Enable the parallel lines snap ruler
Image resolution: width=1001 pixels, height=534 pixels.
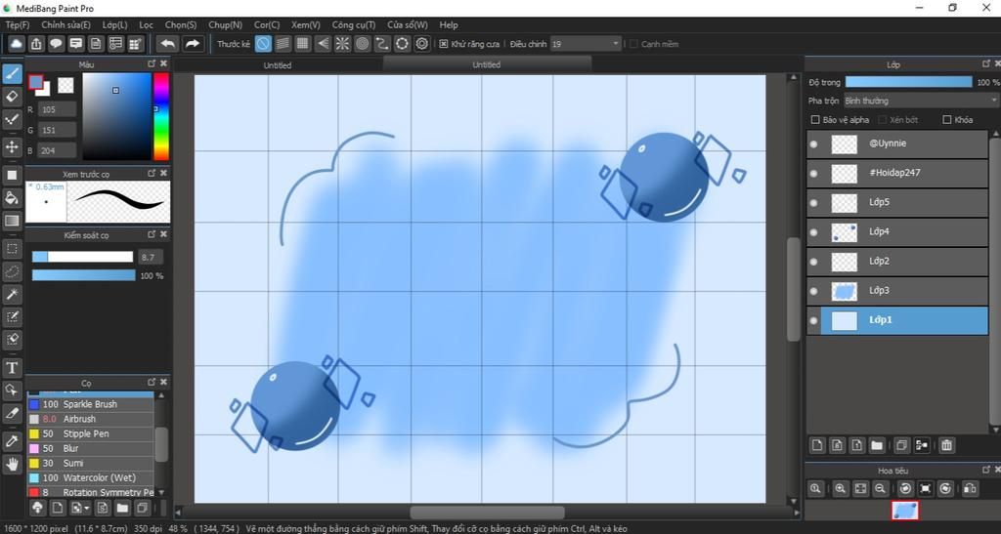(283, 43)
